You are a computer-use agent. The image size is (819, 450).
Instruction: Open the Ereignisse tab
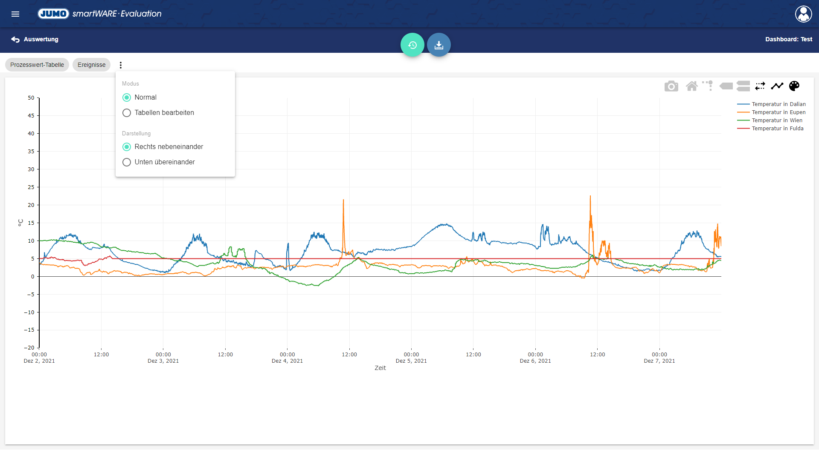coord(91,65)
